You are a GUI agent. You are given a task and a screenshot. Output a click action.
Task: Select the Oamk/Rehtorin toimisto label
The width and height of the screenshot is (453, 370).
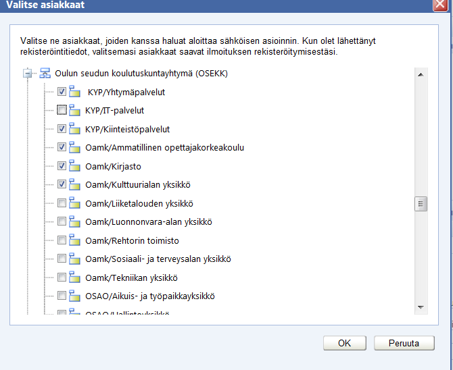click(132, 240)
